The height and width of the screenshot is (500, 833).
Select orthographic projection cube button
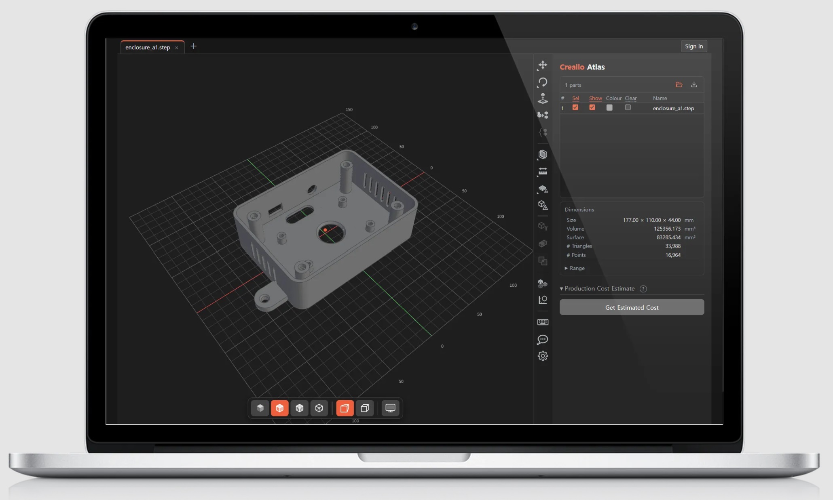tap(365, 408)
